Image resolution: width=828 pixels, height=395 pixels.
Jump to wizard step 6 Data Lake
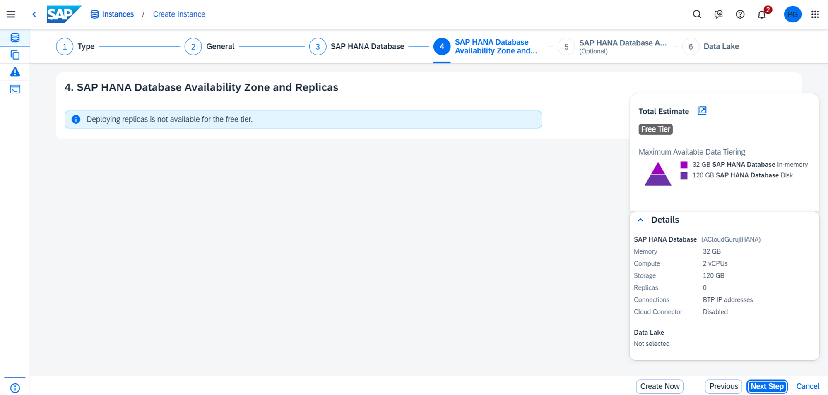691,47
